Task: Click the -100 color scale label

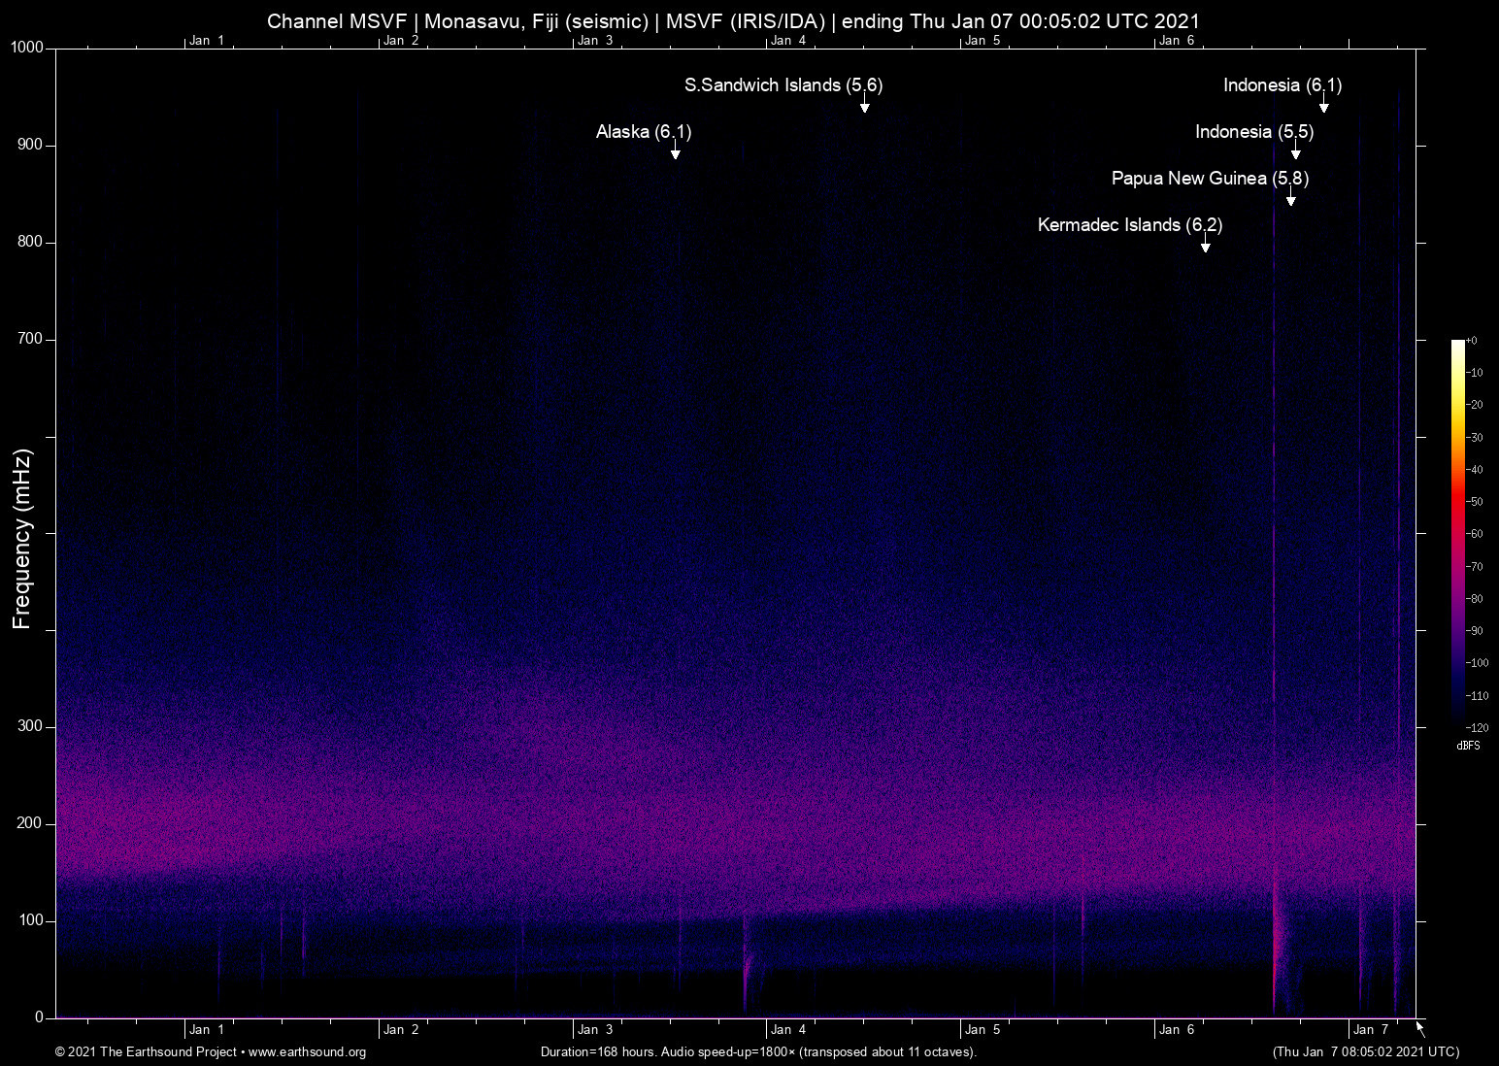Action: click(1477, 663)
